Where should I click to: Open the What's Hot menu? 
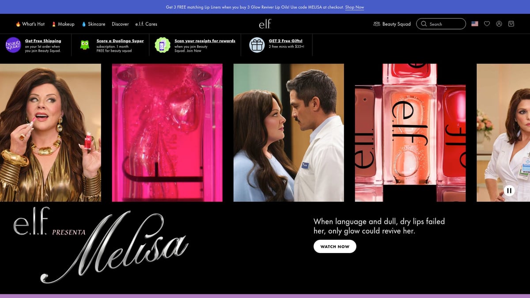30,24
